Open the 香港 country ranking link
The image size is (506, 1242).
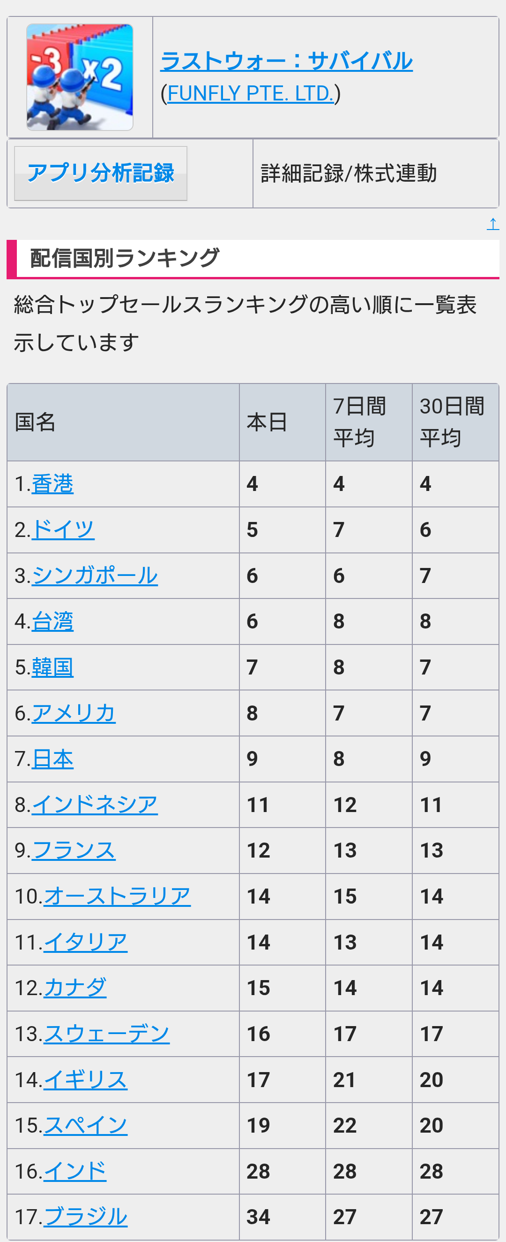[52, 483]
